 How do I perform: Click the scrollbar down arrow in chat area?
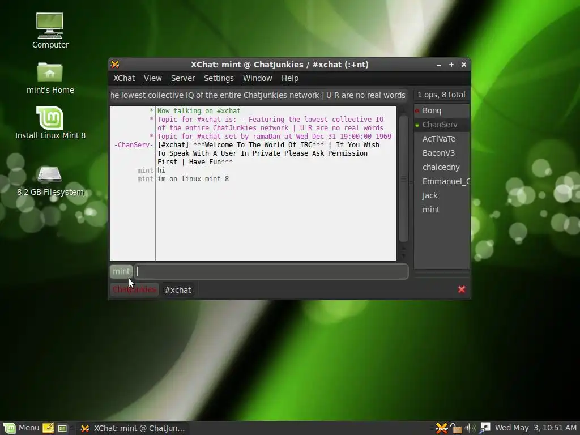(x=403, y=255)
